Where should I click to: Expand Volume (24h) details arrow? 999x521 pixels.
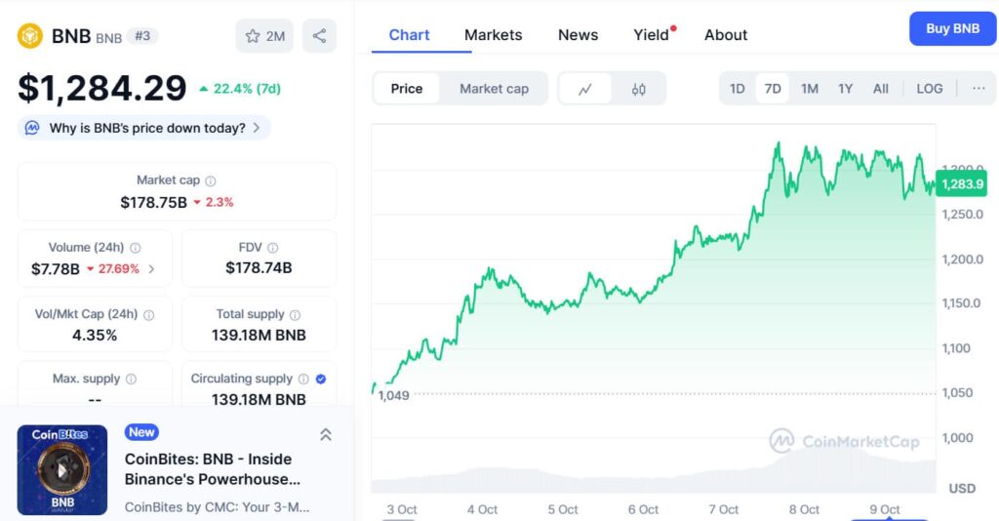pos(151,269)
